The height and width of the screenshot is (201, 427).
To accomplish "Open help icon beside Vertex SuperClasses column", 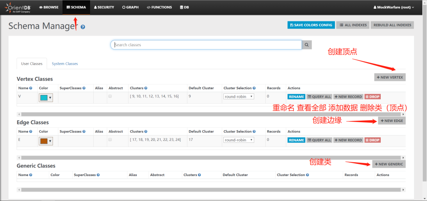I will (x=84, y=88).
